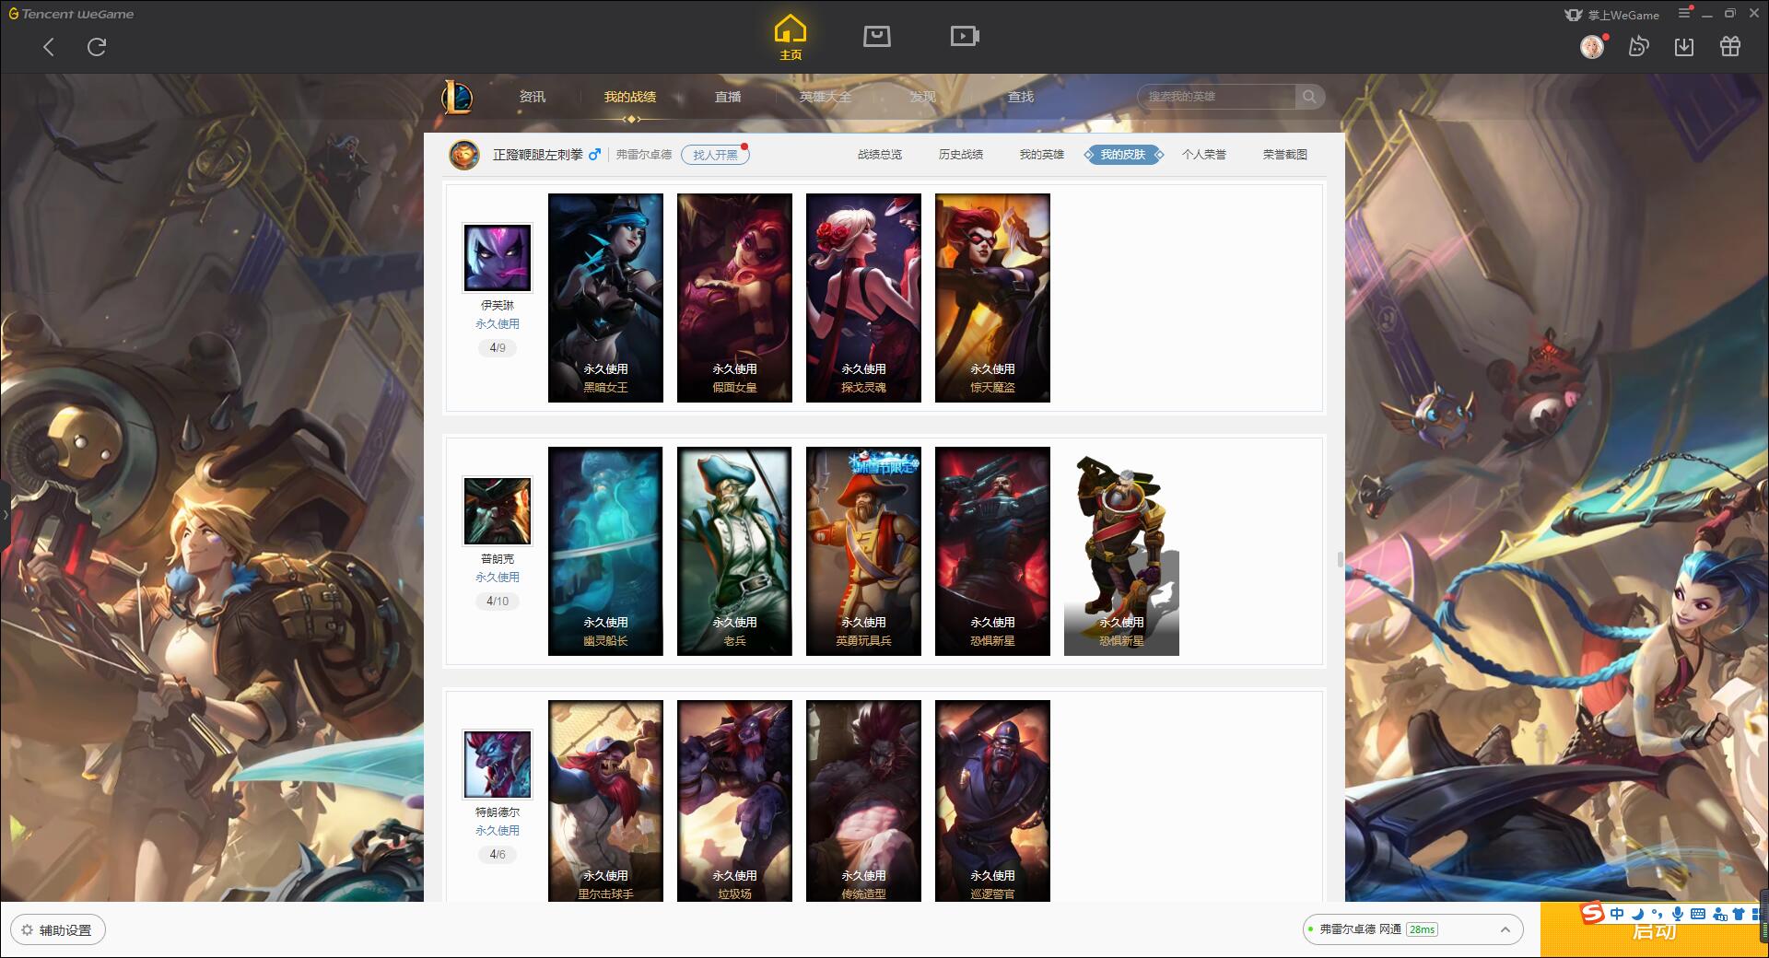This screenshot has width=1769, height=958.
Task: Open the 个人荣誉 sub-tab
Action: [1204, 155]
